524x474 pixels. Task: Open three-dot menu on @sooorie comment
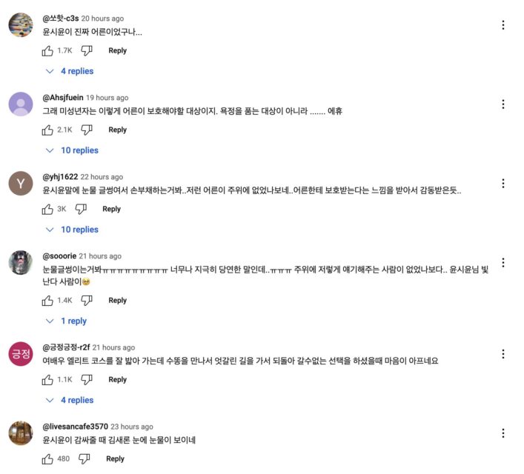point(503,263)
